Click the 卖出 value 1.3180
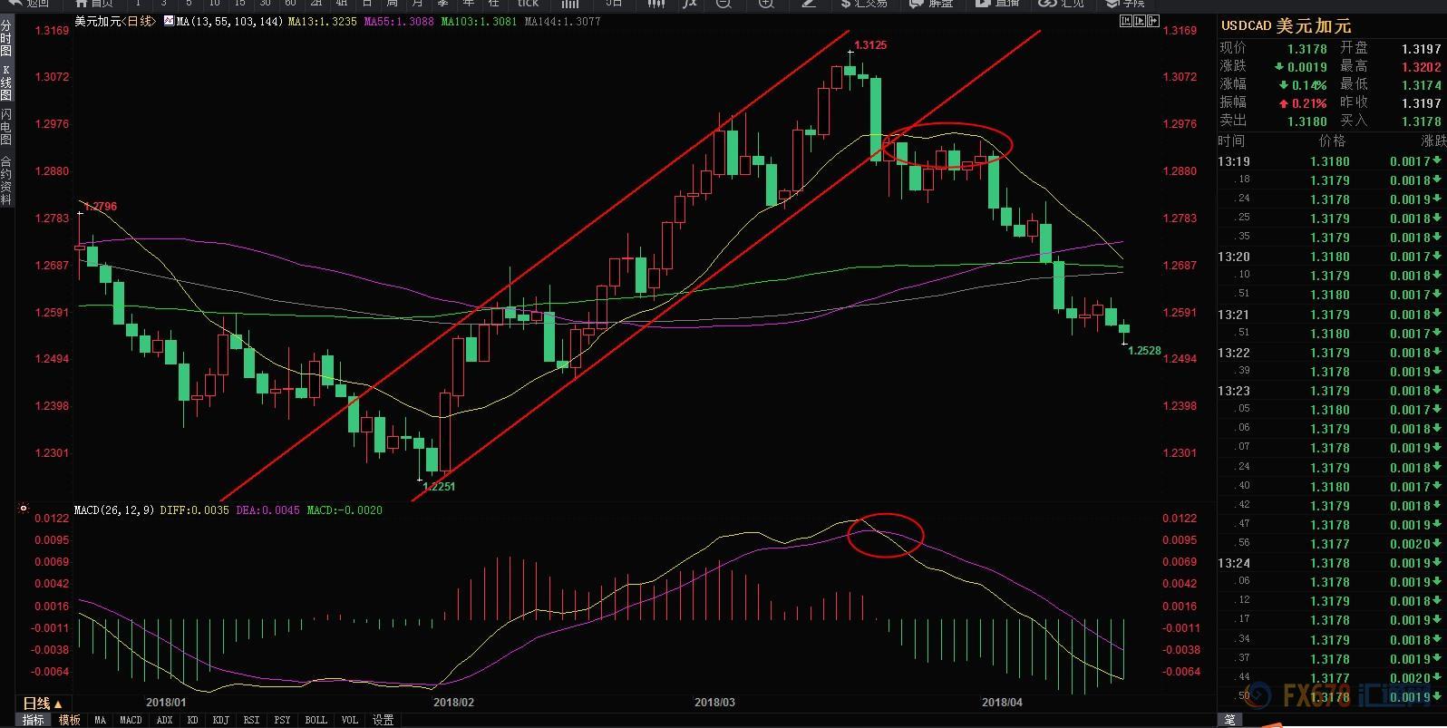Image resolution: width=1447 pixels, height=728 pixels. tap(1306, 121)
